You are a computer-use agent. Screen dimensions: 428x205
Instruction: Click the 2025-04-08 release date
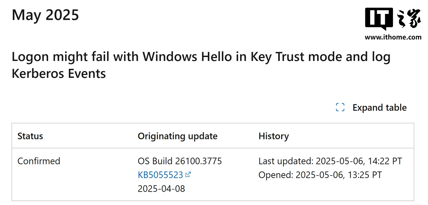161,188
